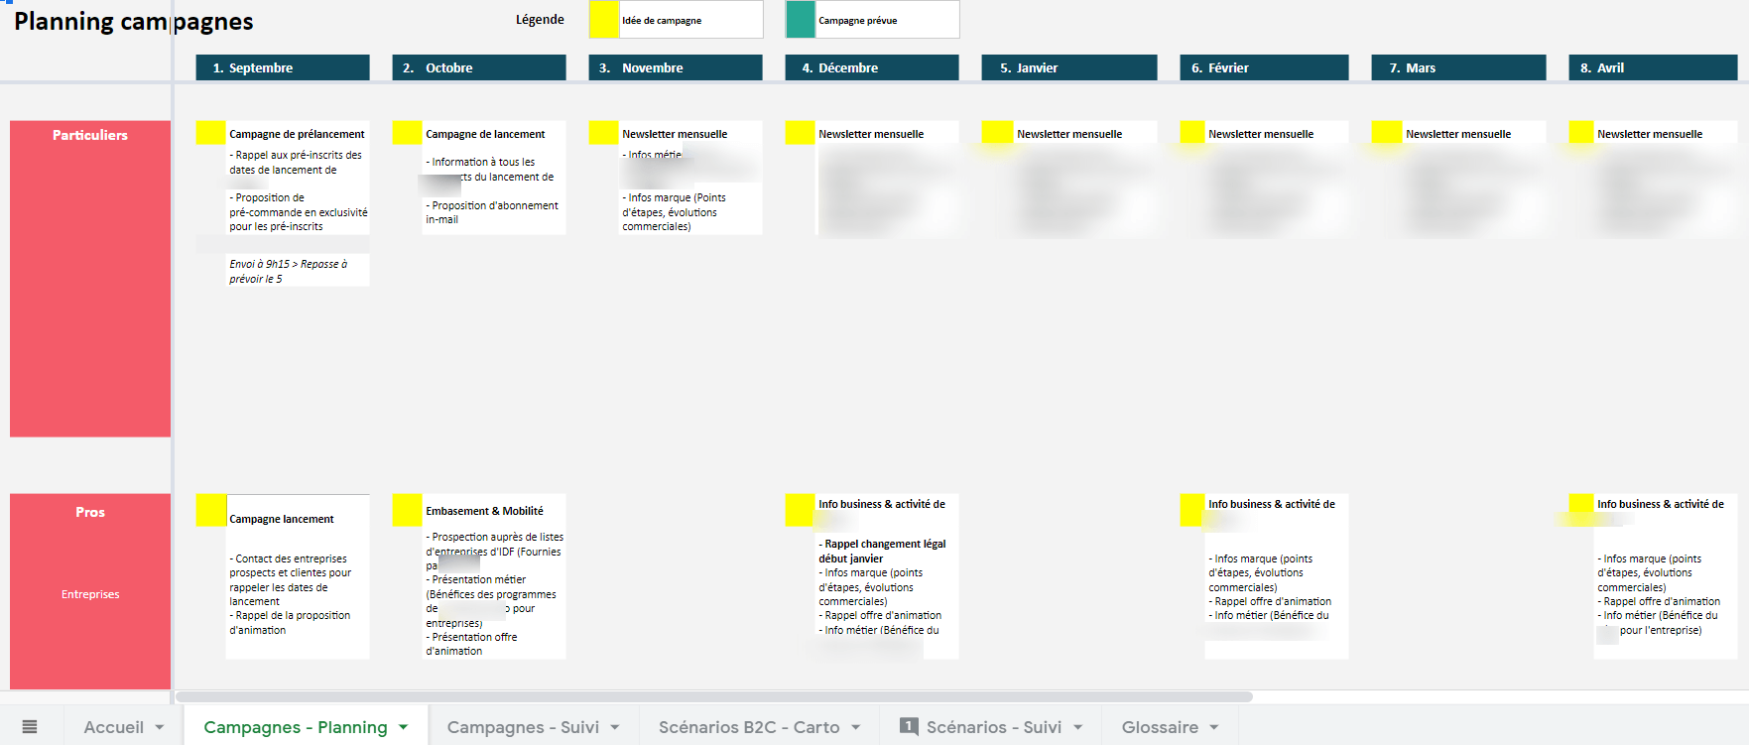Image resolution: width=1749 pixels, height=745 pixels.
Task: Switch to the Accueil sheet tab
Action: click(113, 727)
